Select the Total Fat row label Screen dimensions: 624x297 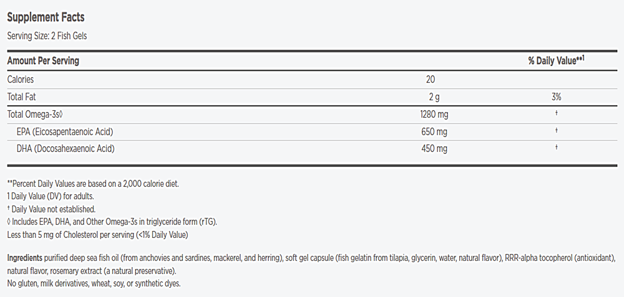point(22,97)
